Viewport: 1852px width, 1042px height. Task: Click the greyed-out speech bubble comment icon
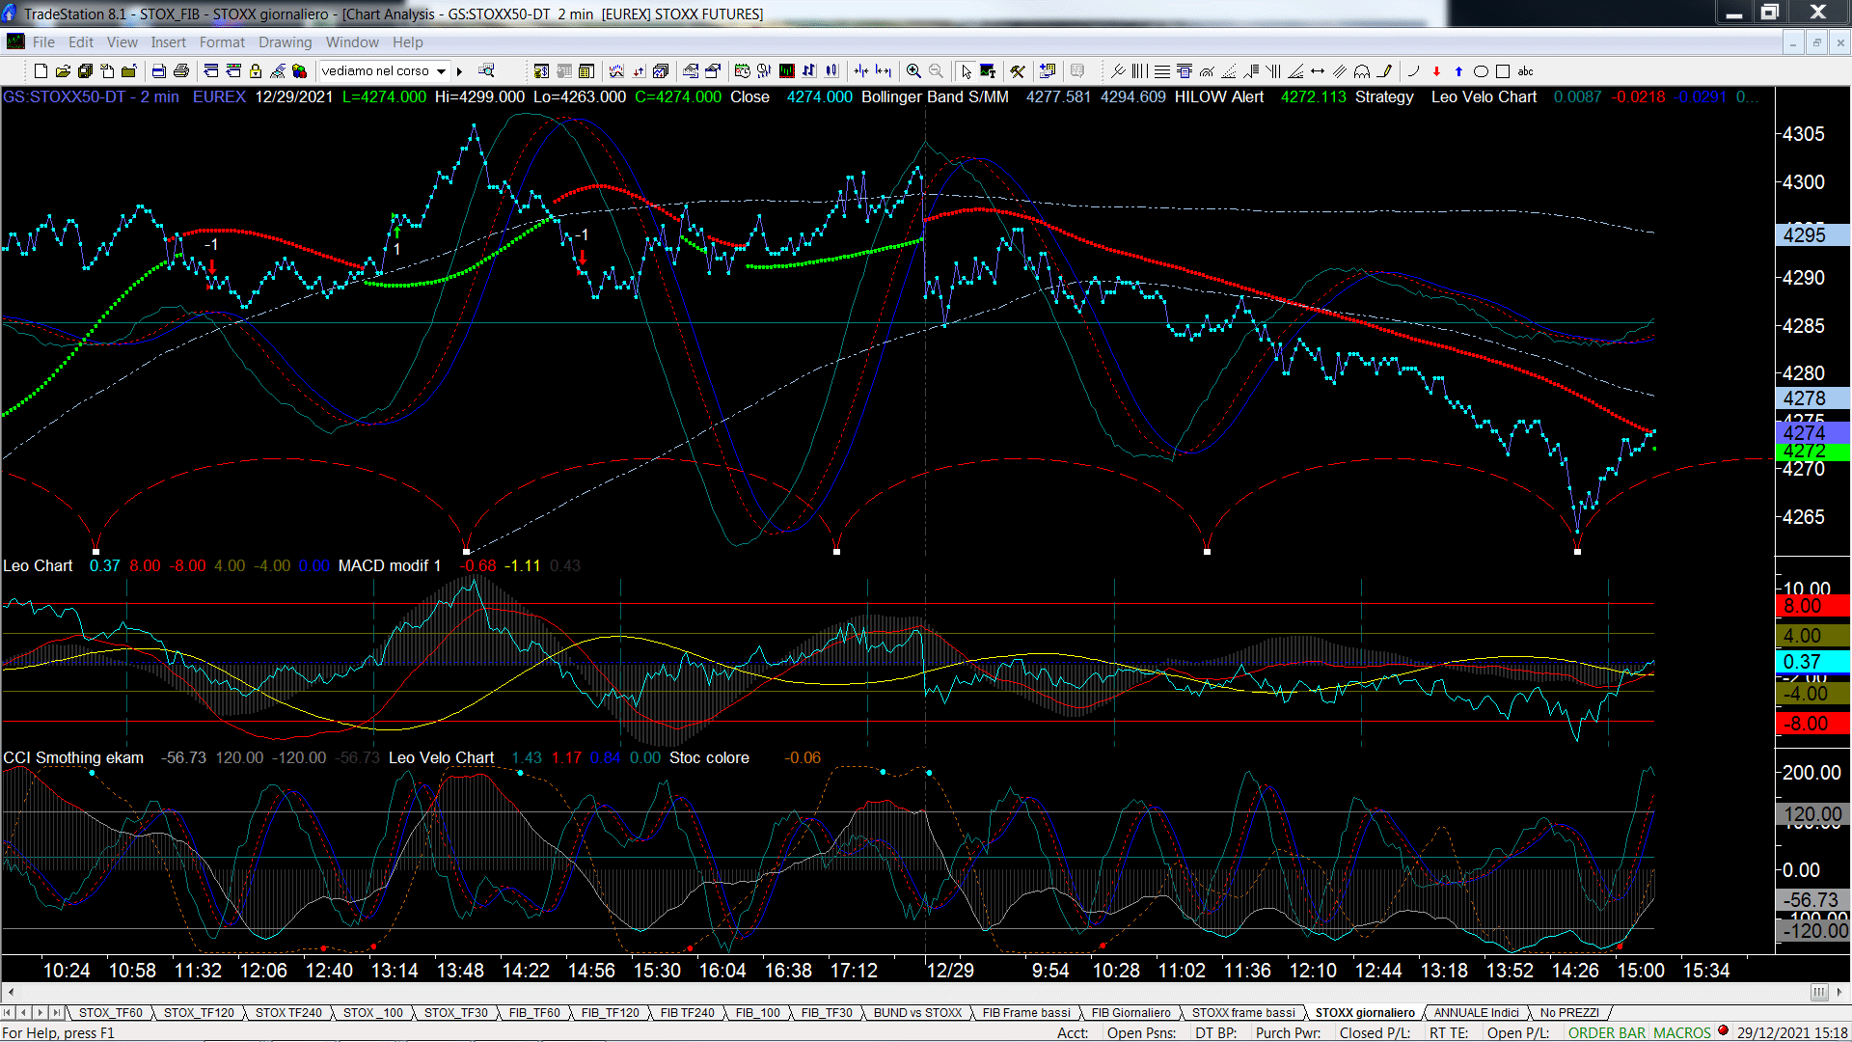1077,71
